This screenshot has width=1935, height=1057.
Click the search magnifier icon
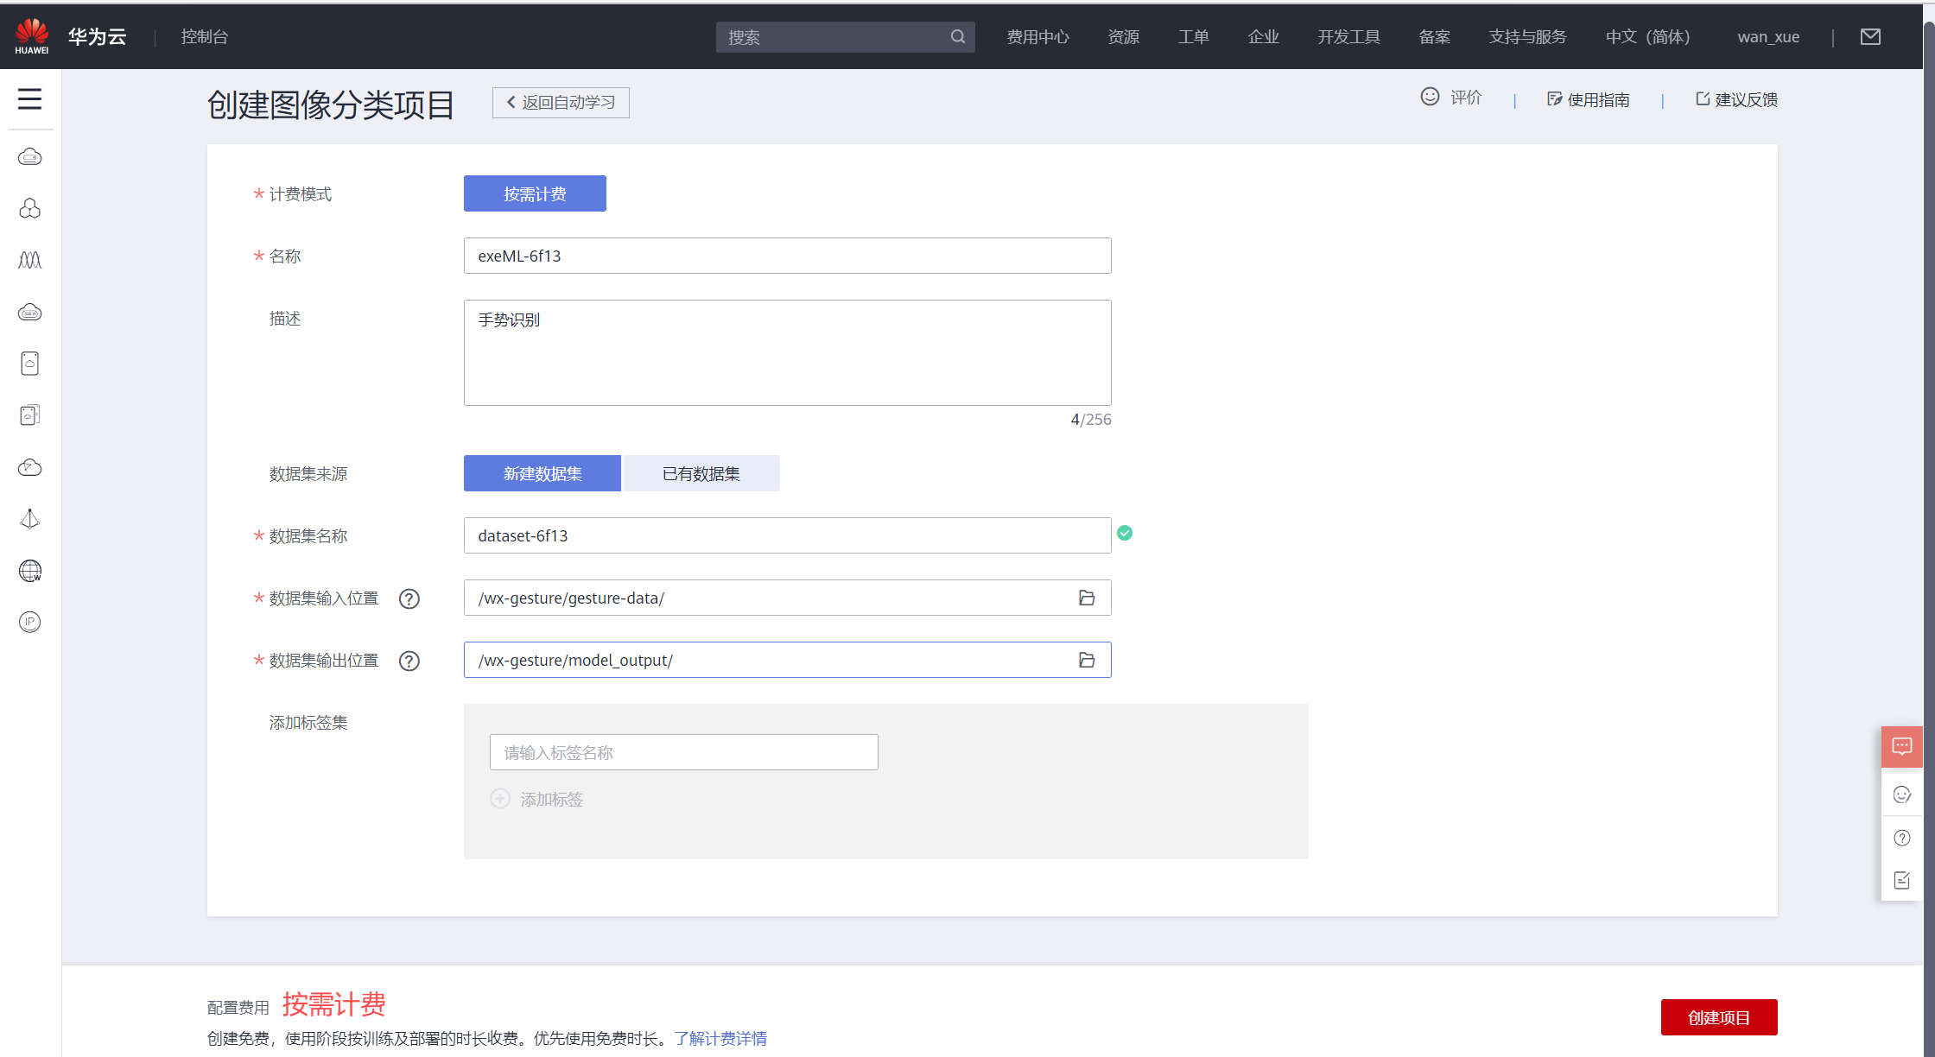957,36
